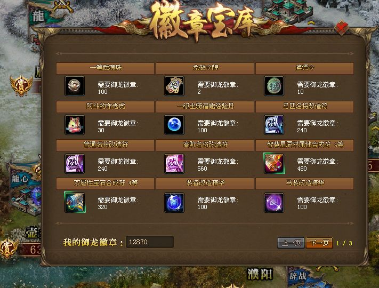This screenshot has height=288, width=379.
Task: Click the 濮阳 city label on map
Action: pos(260,275)
